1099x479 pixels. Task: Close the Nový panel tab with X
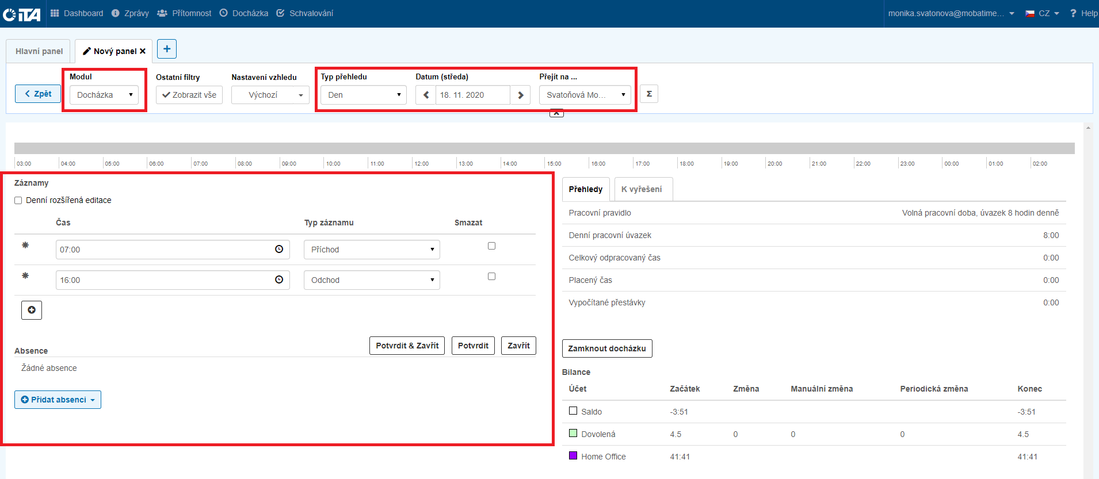[143, 51]
